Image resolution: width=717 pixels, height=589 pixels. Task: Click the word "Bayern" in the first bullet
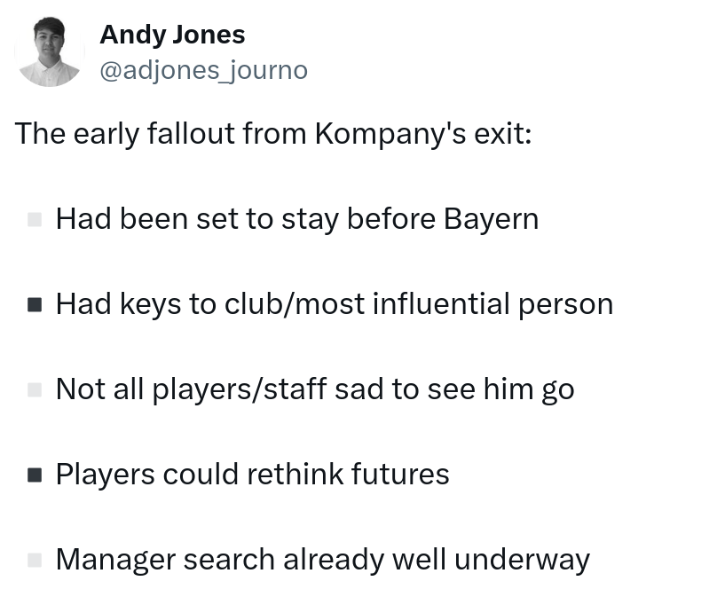[x=491, y=219]
